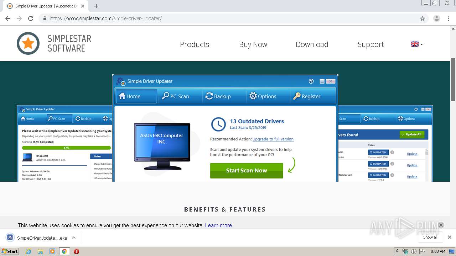
Task: Click the 67% scanning progress bar
Action: (x=67, y=148)
